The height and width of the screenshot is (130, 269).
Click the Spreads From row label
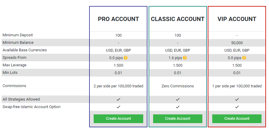[x=14, y=58]
